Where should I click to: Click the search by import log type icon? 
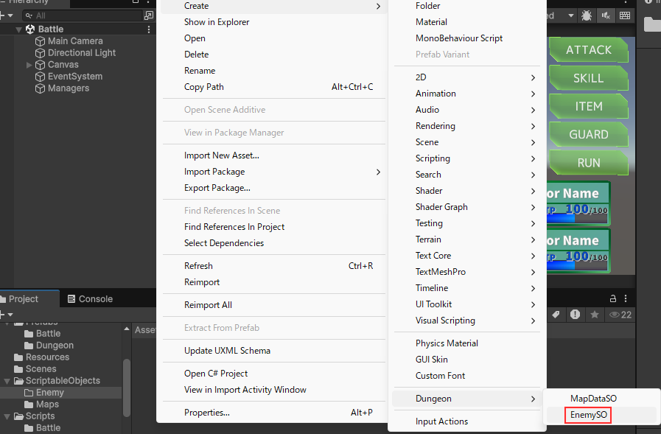(575, 315)
